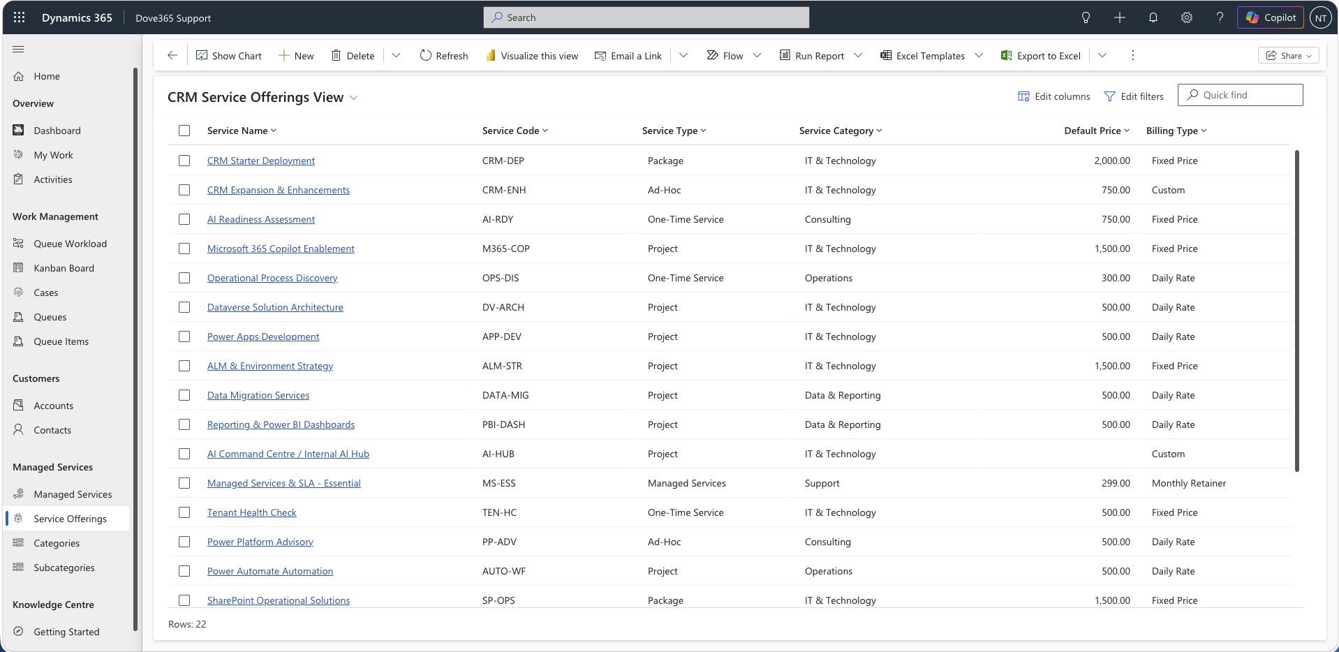The image size is (1339, 652).
Task: Open Service Category column header menu
Action: (841, 131)
